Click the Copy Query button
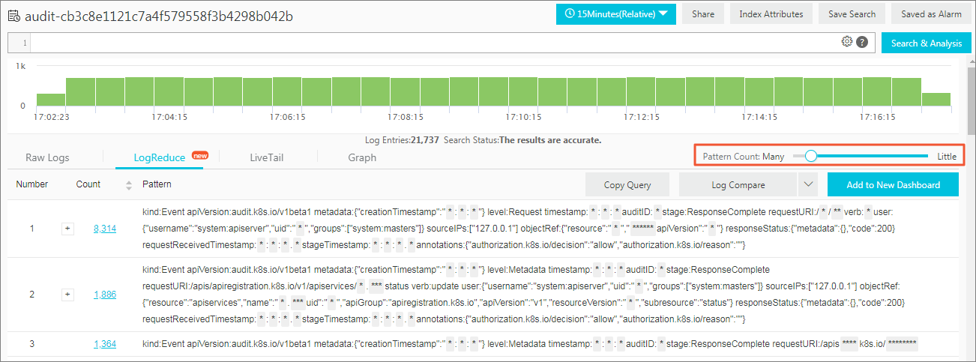Image resolution: width=976 pixels, height=362 pixels. point(627,184)
